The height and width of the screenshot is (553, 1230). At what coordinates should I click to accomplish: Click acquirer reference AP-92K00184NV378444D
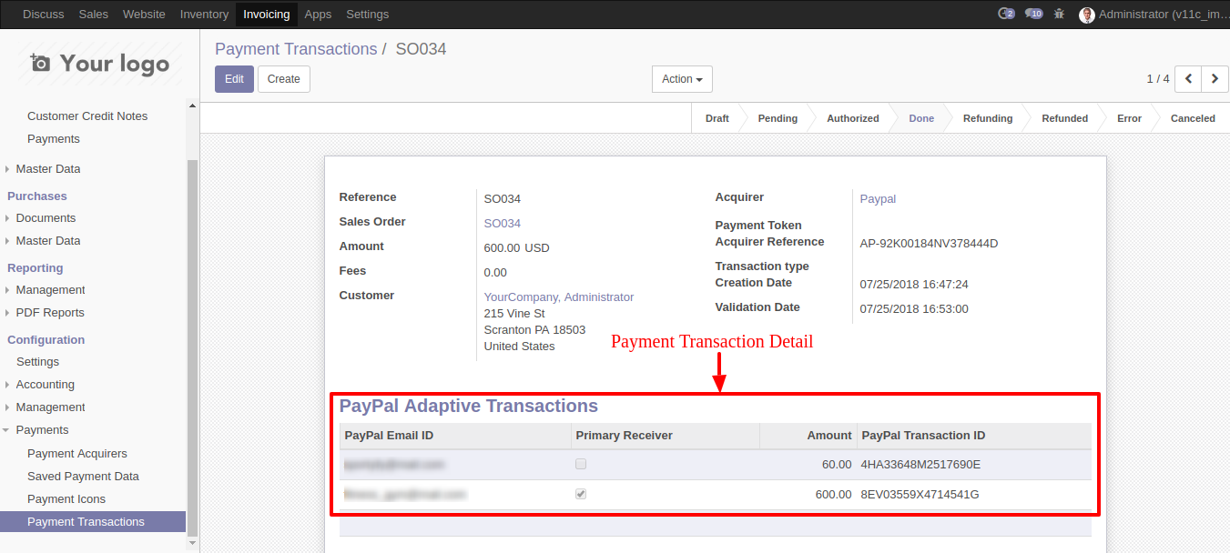(x=929, y=244)
